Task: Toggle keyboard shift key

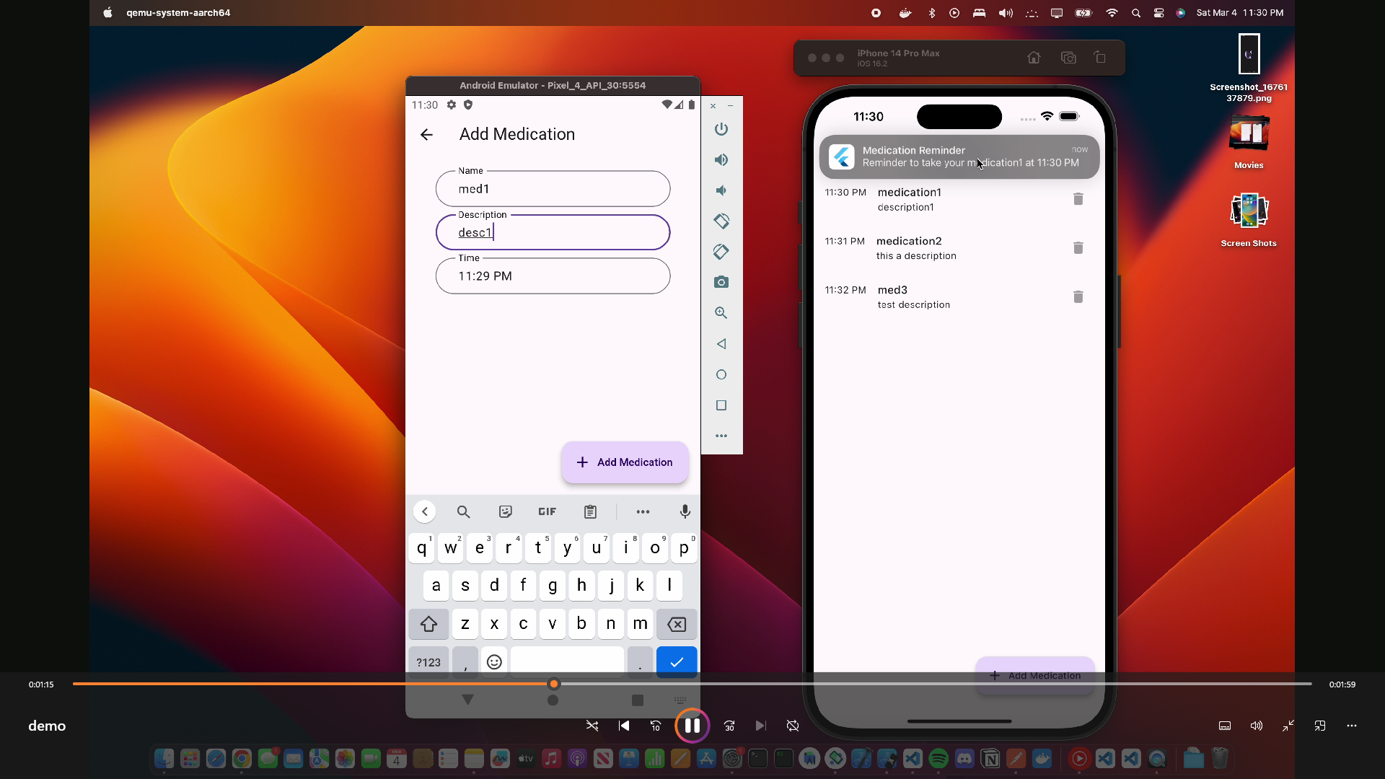Action: coord(428,624)
